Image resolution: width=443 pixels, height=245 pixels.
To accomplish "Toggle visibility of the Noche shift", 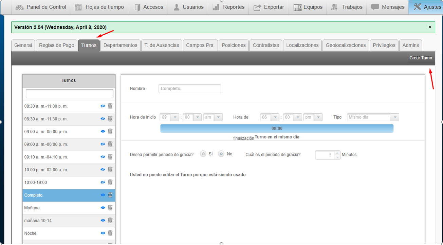I will click(103, 233).
